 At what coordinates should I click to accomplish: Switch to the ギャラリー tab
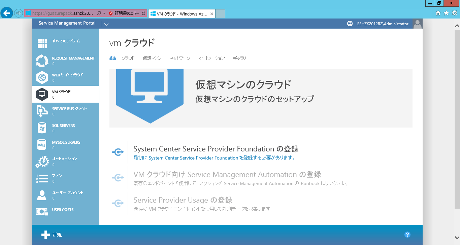(241, 58)
